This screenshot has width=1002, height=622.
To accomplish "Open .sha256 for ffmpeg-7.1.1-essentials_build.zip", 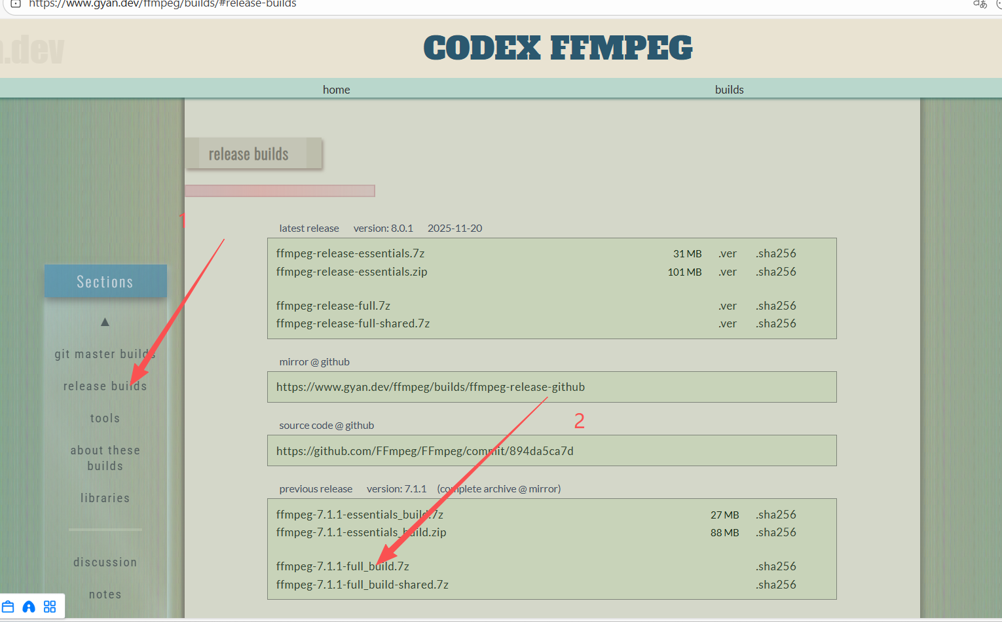I will [776, 532].
